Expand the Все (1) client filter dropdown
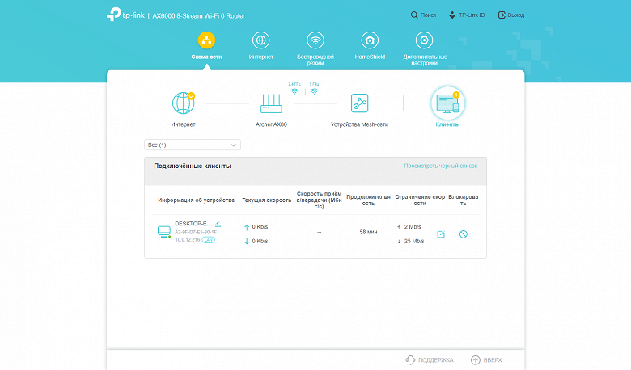 click(193, 145)
